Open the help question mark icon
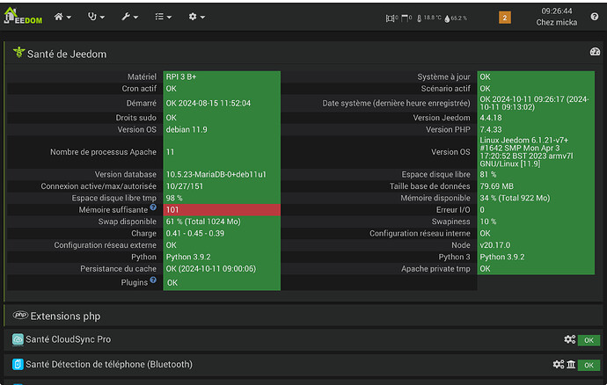The image size is (607, 385). coord(595,17)
